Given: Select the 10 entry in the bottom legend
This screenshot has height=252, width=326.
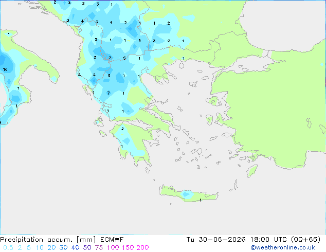Looking at the screenshot, I should pyautogui.click(x=40, y=248).
